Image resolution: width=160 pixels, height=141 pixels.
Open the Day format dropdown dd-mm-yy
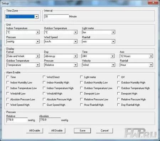(61, 56)
